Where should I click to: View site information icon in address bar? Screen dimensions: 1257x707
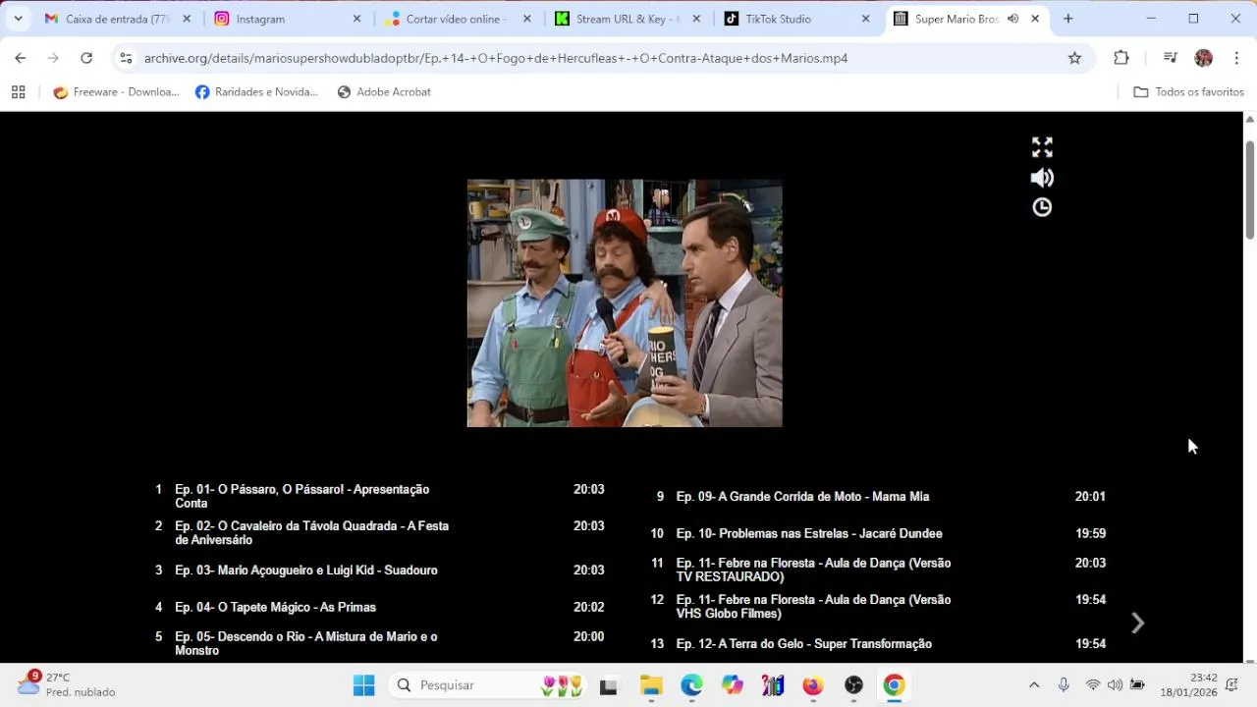(126, 58)
